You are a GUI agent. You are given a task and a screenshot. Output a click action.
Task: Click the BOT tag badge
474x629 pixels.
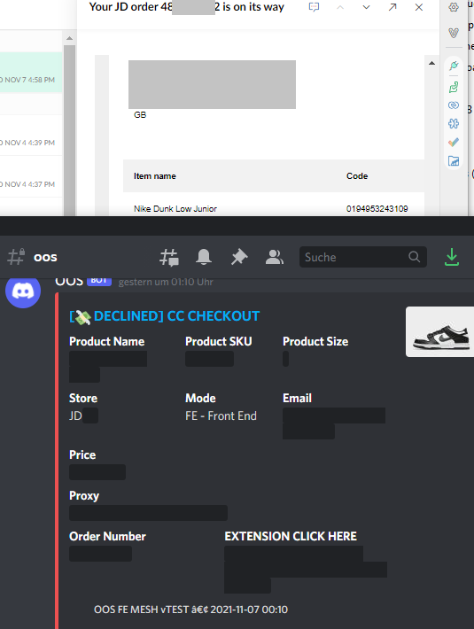coord(98,281)
